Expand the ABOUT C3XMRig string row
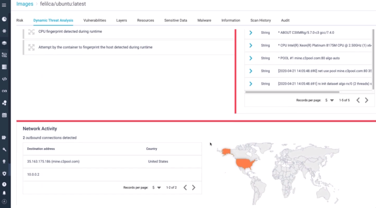Screen dimensions: 376x208 coord(251,33)
